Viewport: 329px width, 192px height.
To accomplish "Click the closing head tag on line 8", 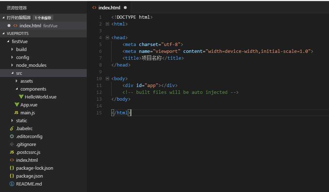I will (x=121, y=65).
